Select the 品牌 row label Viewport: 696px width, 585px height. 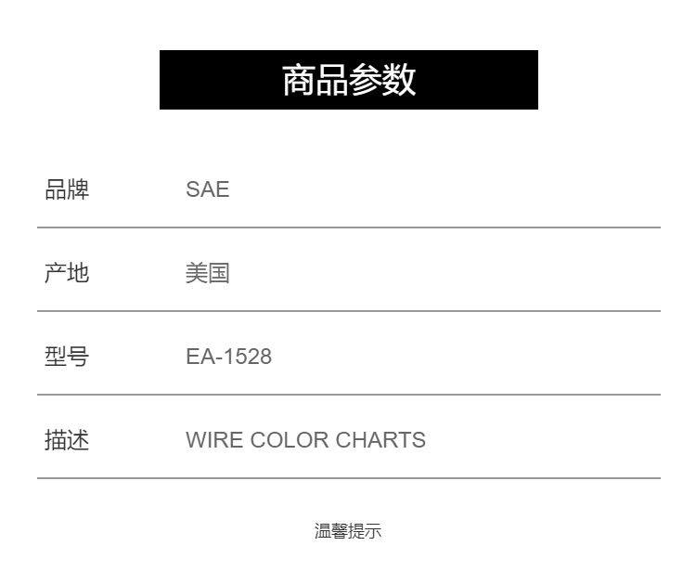(67, 189)
